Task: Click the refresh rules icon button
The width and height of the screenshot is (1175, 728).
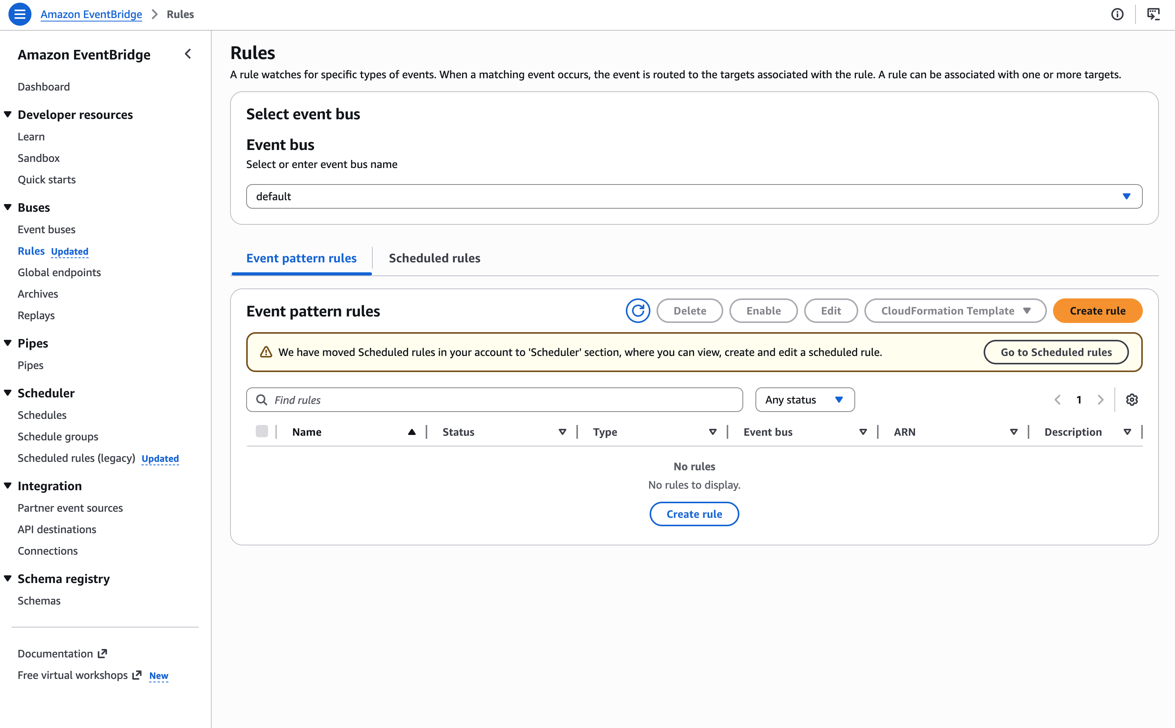Action: pos(638,311)
